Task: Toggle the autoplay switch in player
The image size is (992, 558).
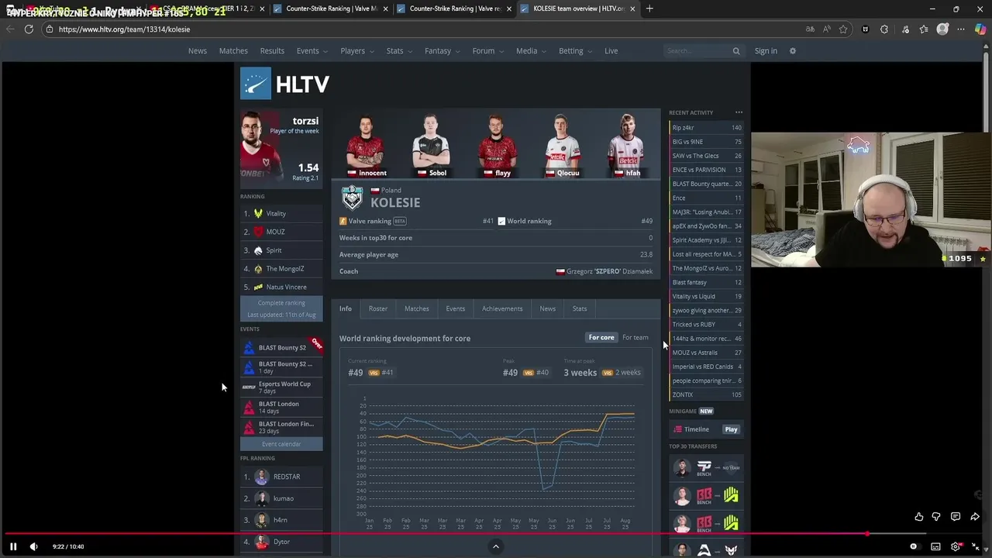Action: pos(914,546)
